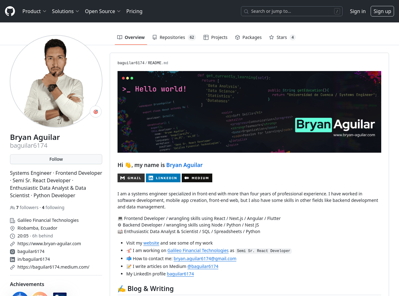Image resolution: width=399 pixels, height=296 pixels.
Task: Click the Stars tab star icon
Action: (272, 37)
